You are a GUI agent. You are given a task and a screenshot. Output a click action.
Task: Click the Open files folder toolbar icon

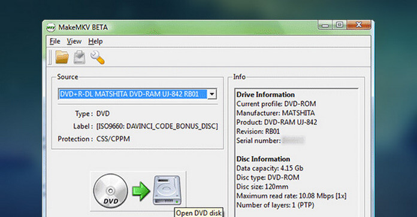(62, 57)
